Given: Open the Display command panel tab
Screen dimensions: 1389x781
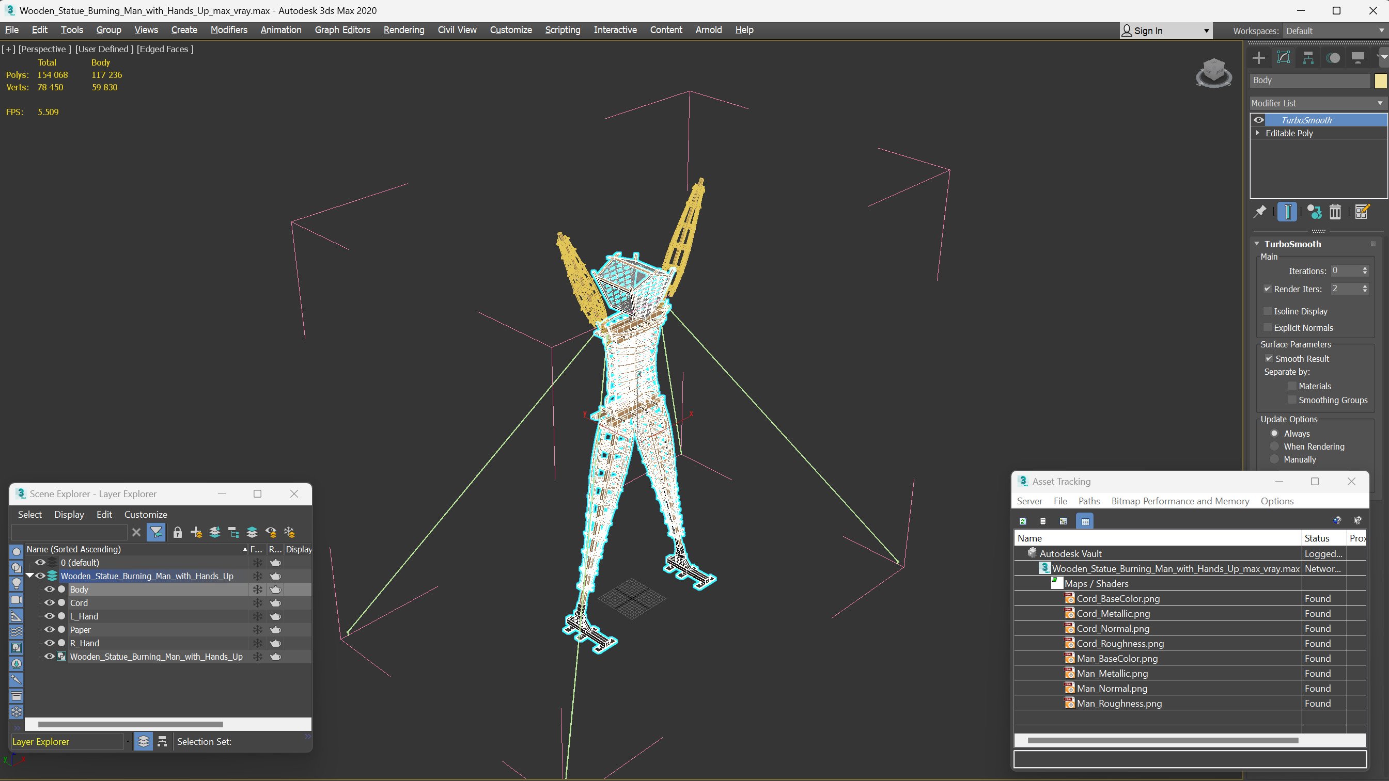Looking at the screenshot, I should tap(1357, 58).
